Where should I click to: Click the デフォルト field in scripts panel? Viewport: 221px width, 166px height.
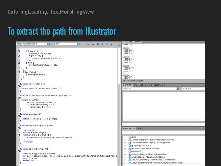(193, 89)
